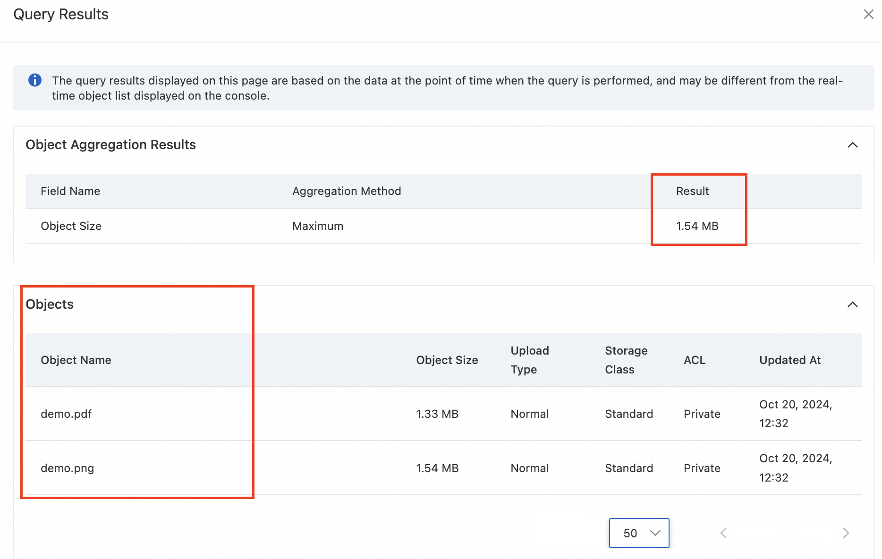Click the Maximum aggregation method cell
882x559 pixels.
point(318,226)
